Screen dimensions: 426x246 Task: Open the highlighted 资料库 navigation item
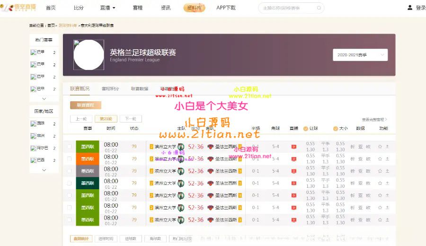(194, 8)
